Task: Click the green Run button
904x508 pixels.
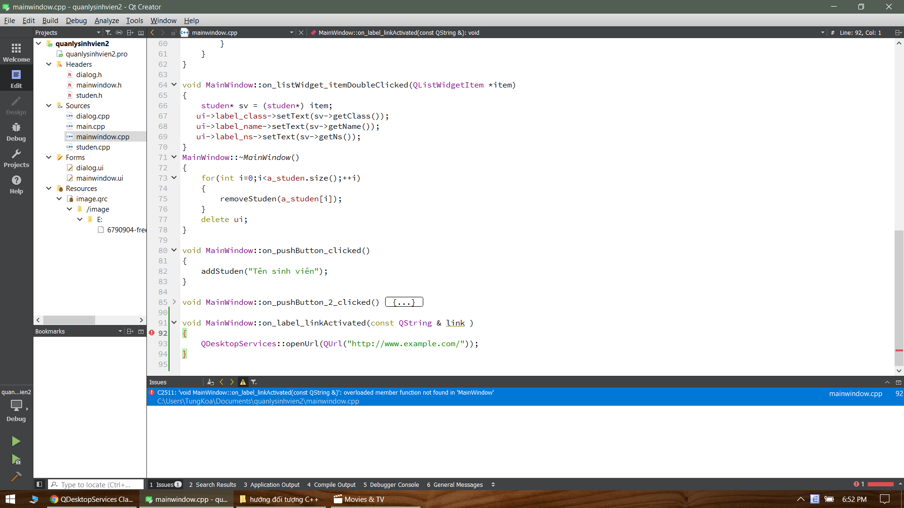Action: 16,441
